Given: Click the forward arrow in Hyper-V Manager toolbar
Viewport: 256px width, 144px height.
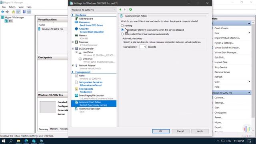Looking at the screenshot, I should pos(7,12).
